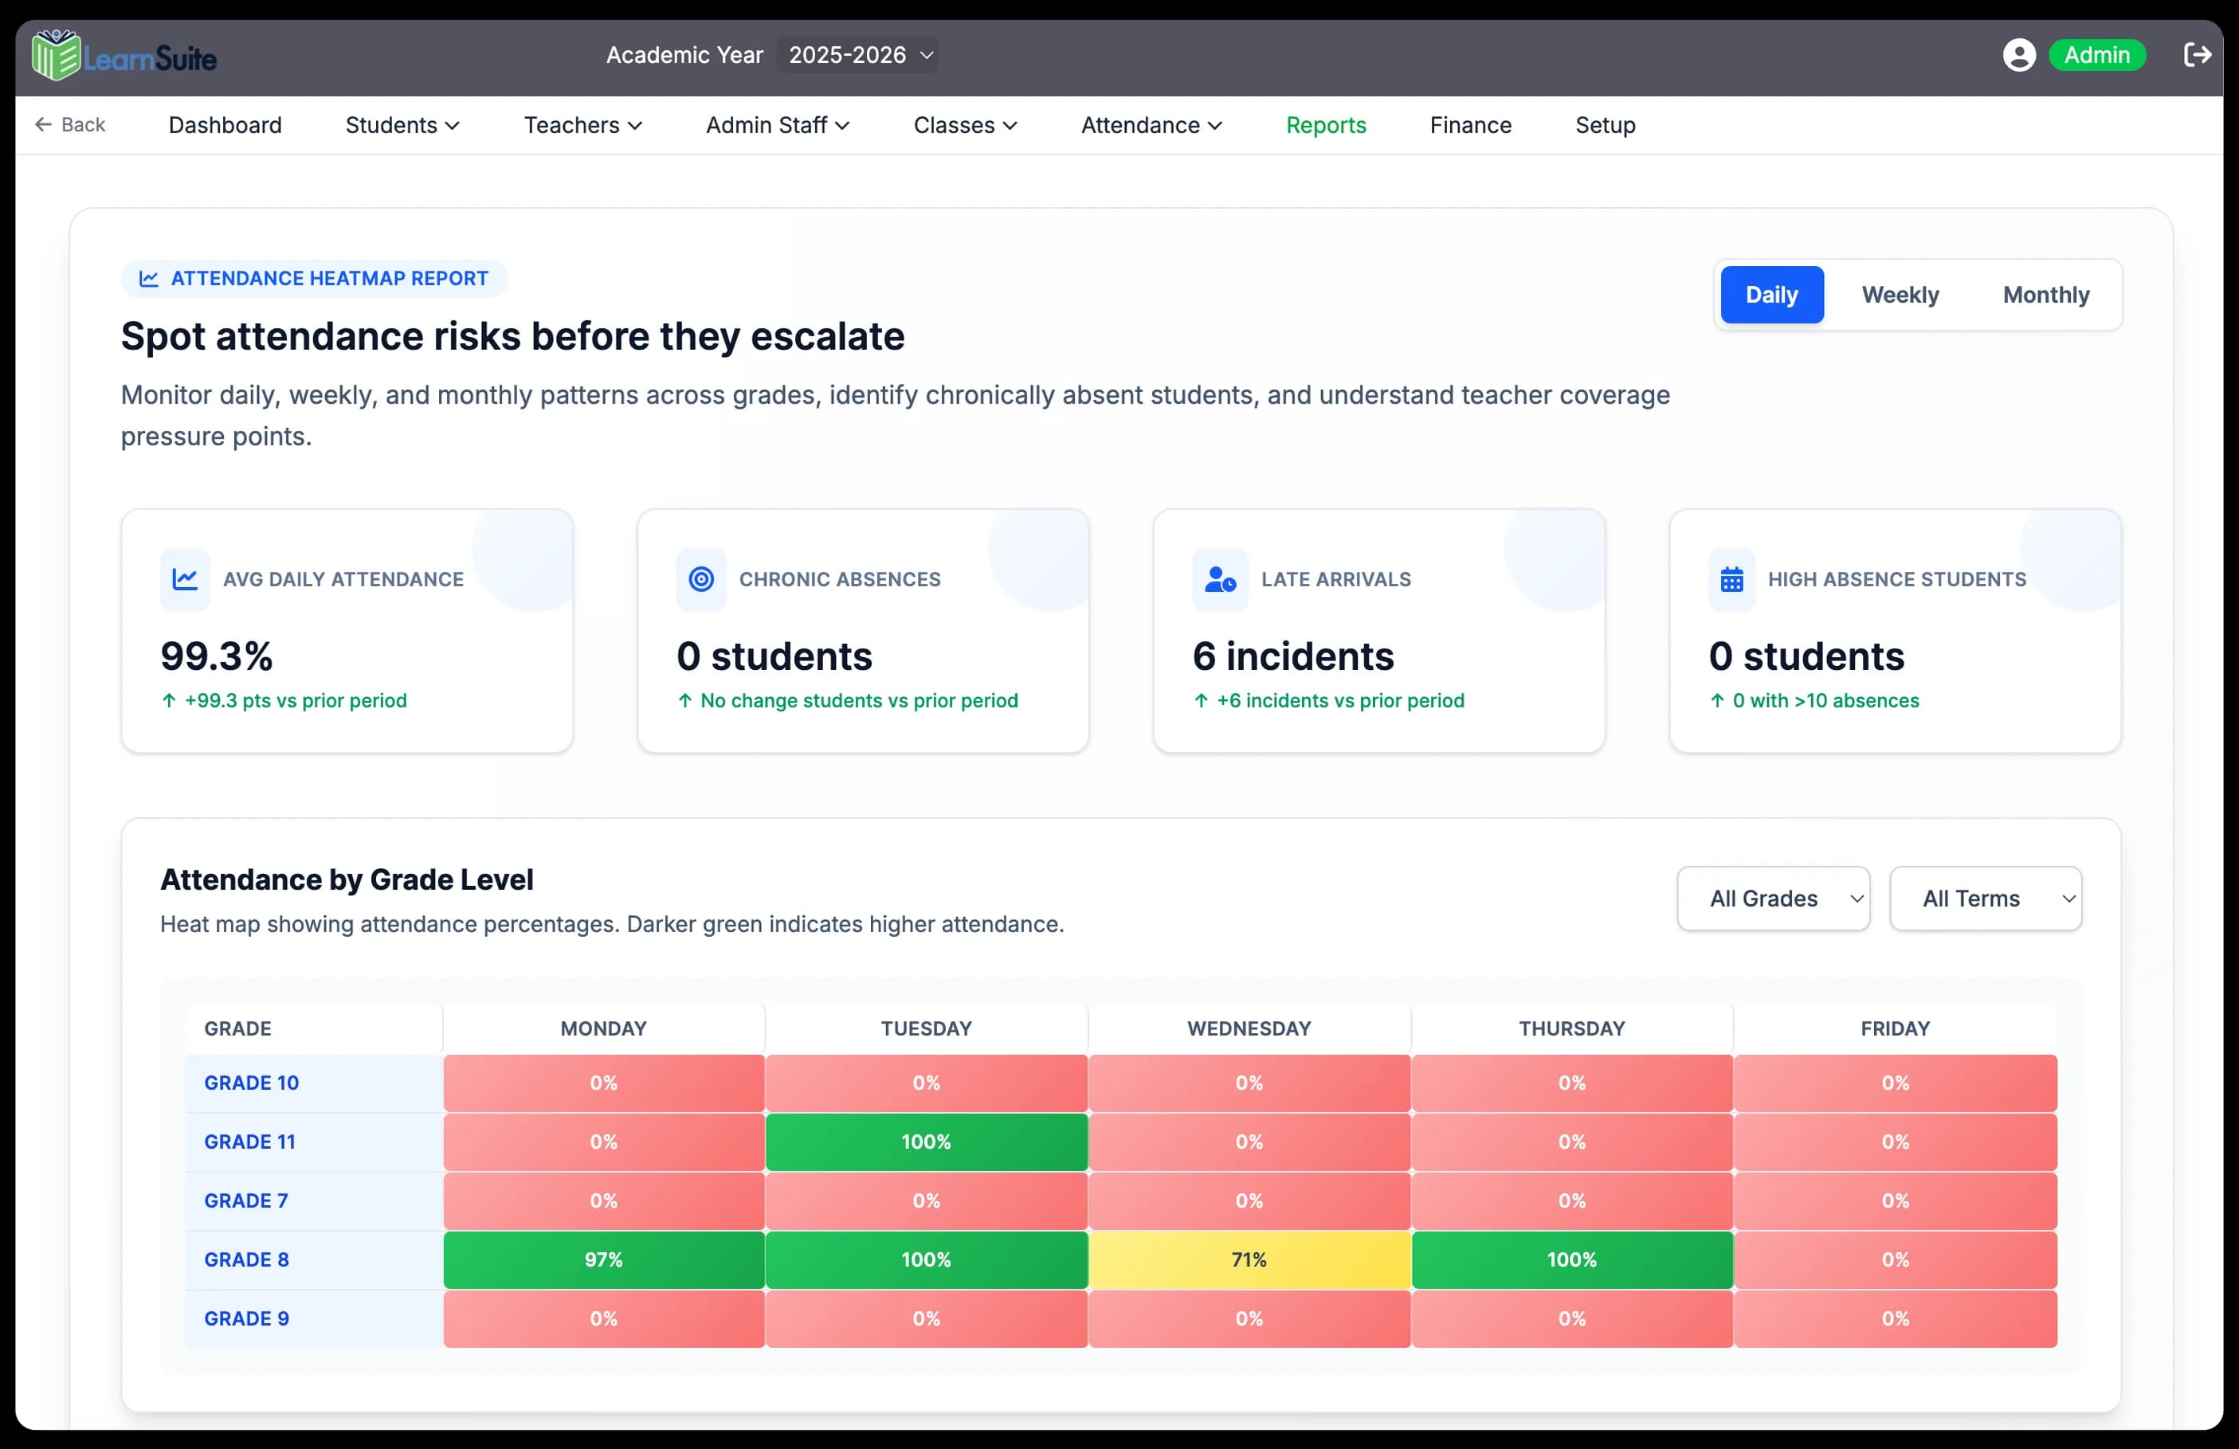Open the user profile avatar icon
This screenshot has width=2239, height=1449.
pos(2019,56)
